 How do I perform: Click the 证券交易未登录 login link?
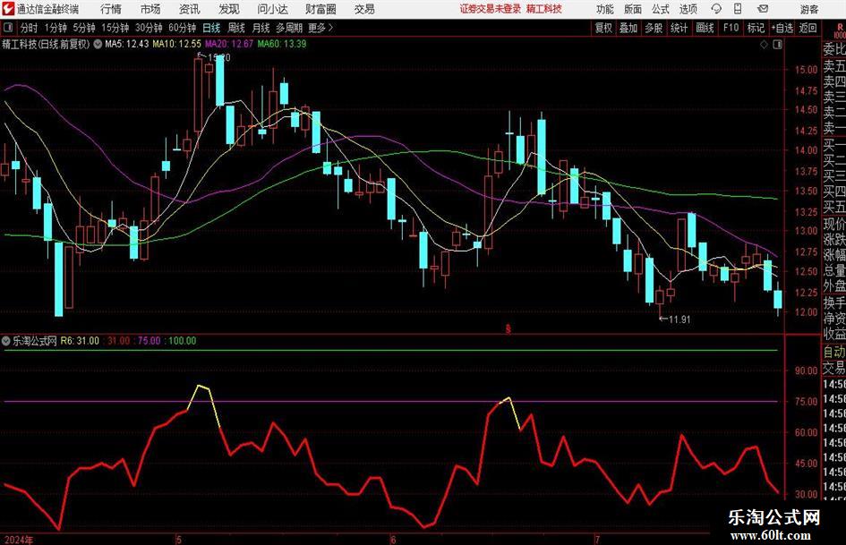tap(490, 9)
